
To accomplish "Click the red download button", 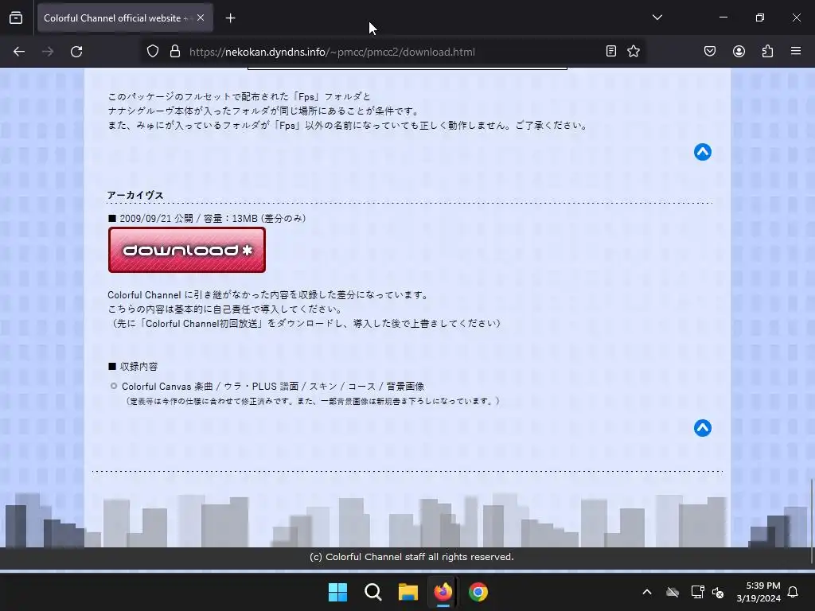I will point(186,250).
